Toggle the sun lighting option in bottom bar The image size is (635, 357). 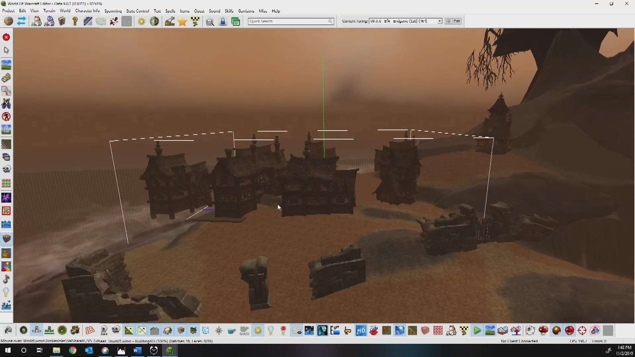pos(258,330)
